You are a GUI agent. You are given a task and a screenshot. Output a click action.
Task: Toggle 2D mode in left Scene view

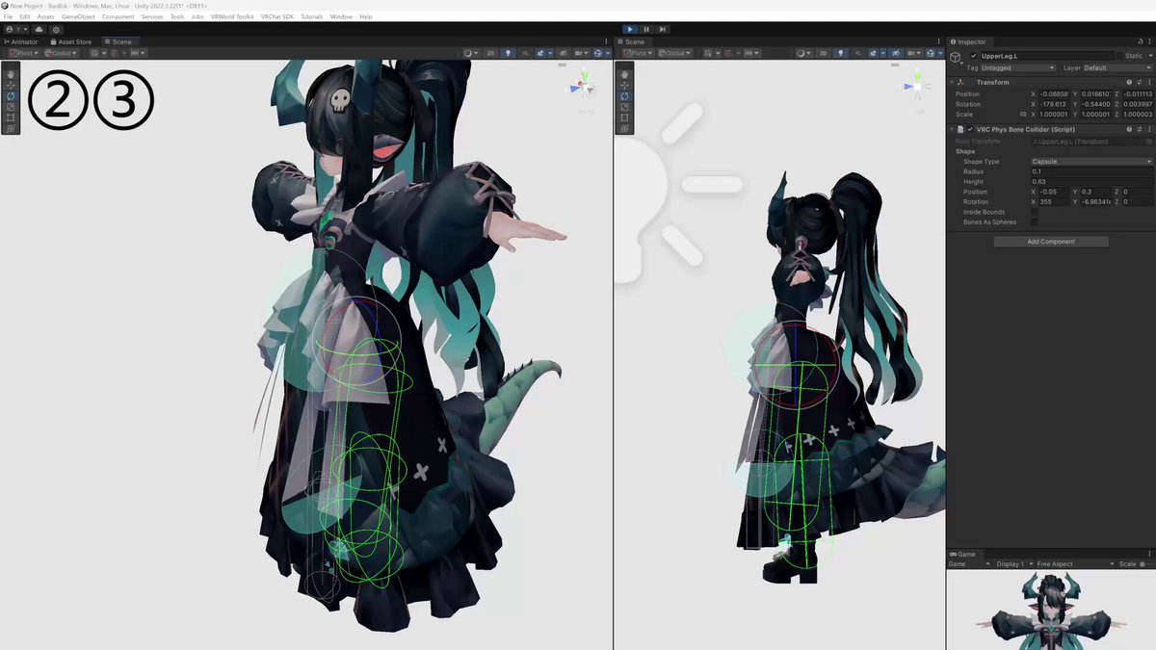[490, 53]
